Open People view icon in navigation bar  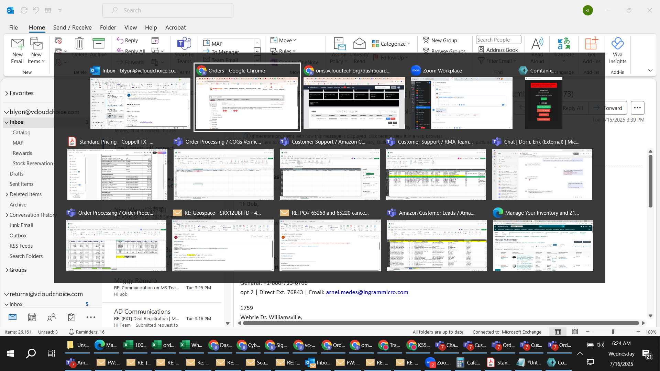(52, 317)
